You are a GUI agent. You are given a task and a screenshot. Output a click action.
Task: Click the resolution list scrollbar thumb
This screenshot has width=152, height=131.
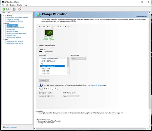coord(68,63)
